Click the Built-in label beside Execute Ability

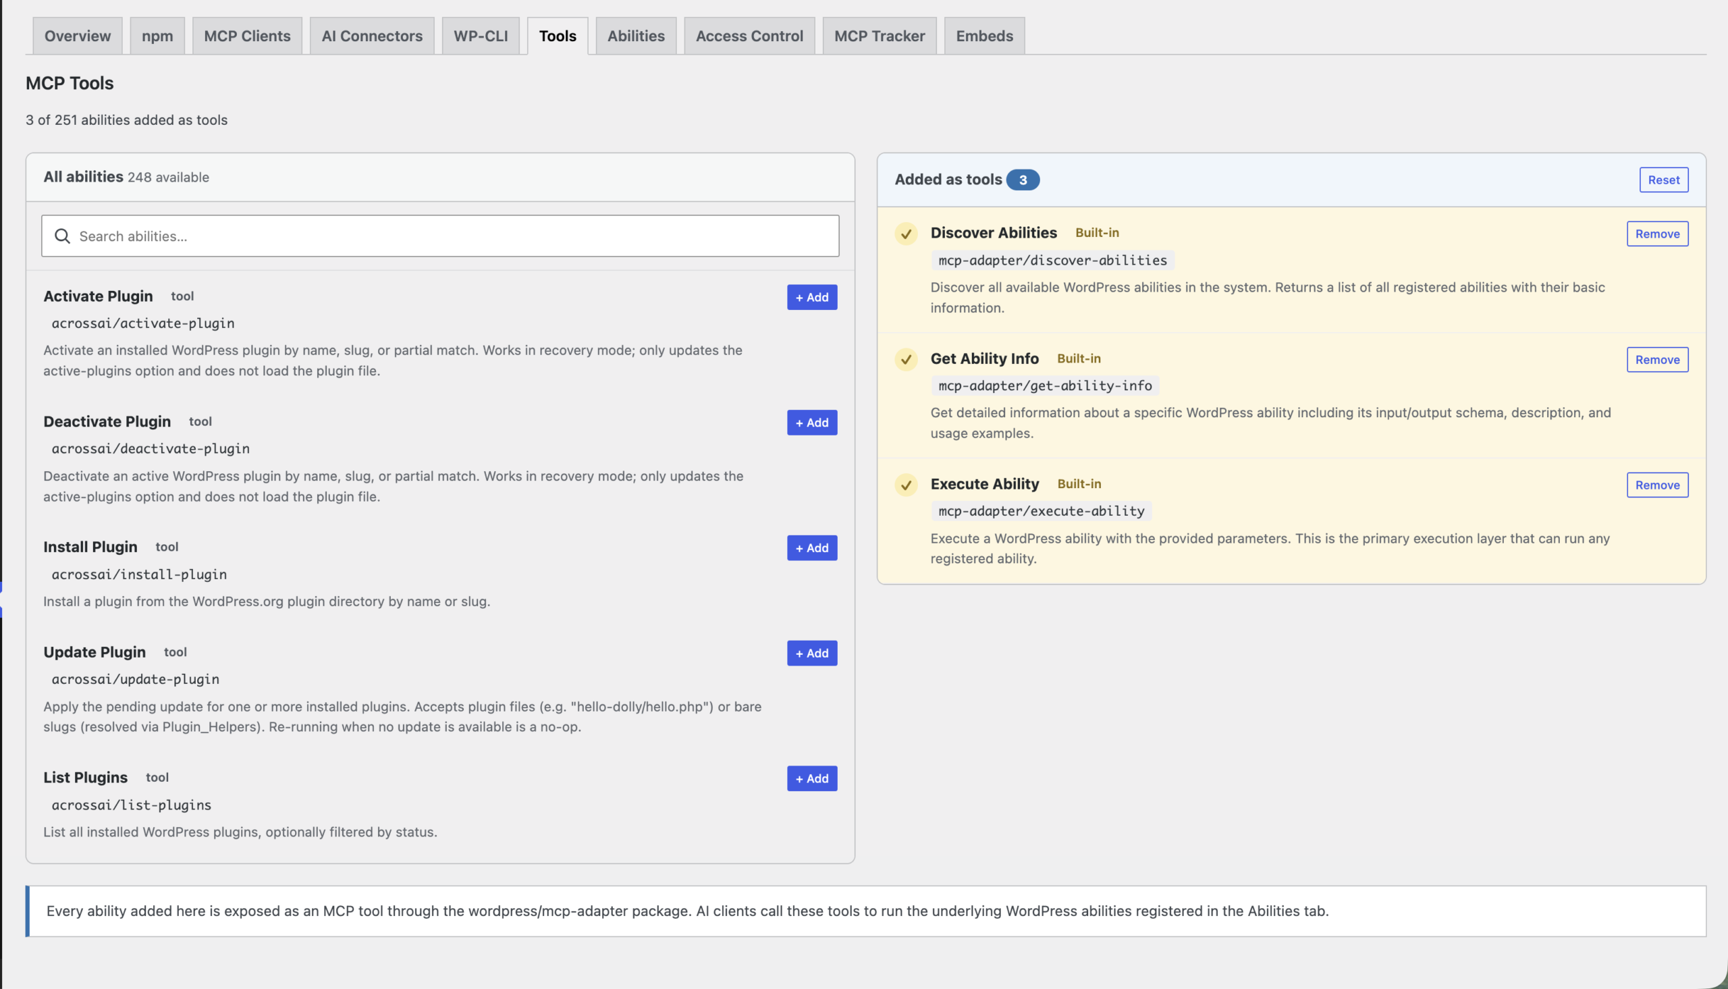[x=1079, y=483]
